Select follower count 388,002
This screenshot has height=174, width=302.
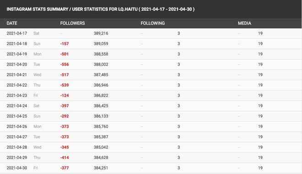point(101,64)
